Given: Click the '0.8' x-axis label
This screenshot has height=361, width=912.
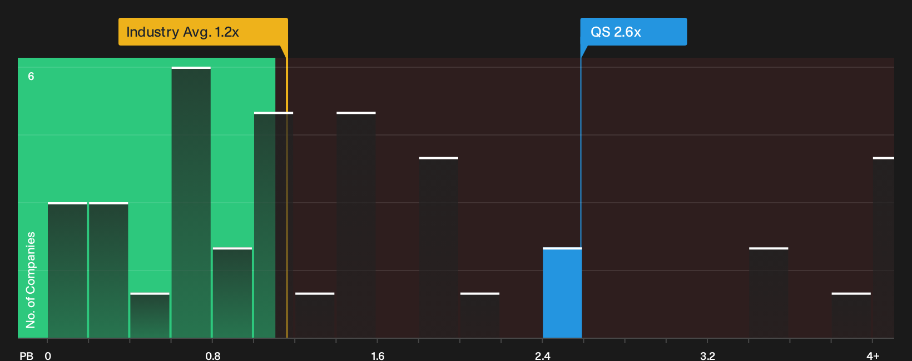Looking at the screenshot, I should [x=213, y=356].
